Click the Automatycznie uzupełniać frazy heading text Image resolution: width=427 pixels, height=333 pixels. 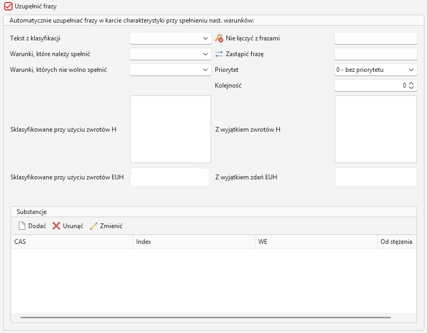coord(132,20)
